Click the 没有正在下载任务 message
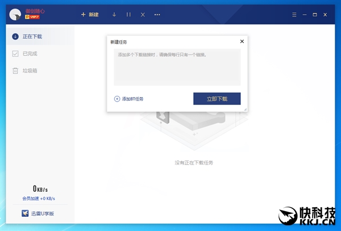Image resolution: width=341 pixels, height=231 pixels. point(194,163)
